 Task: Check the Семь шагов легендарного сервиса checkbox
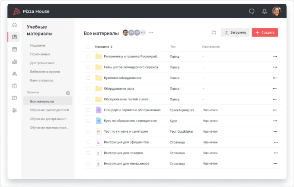click(88, 67)
